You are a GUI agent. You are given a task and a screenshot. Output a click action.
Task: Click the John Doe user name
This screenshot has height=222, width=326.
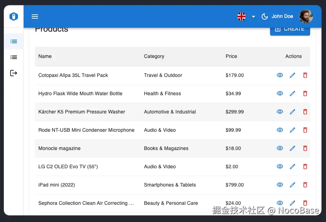click(x=282, y=16)
